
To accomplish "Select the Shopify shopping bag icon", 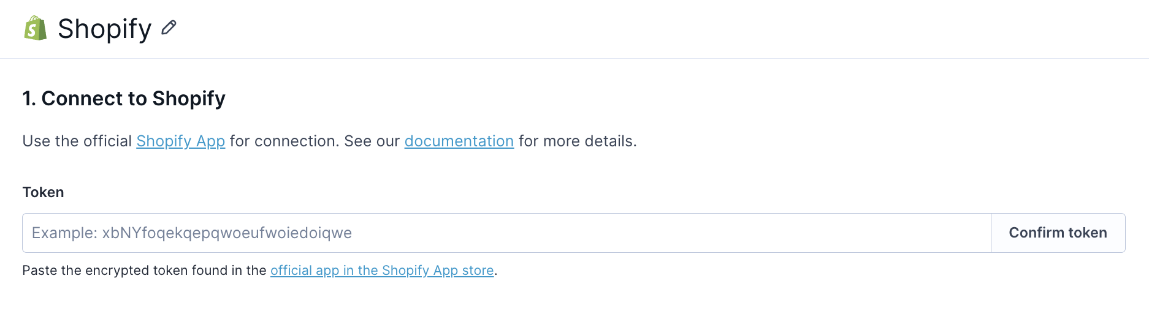I will click(36, 28).
